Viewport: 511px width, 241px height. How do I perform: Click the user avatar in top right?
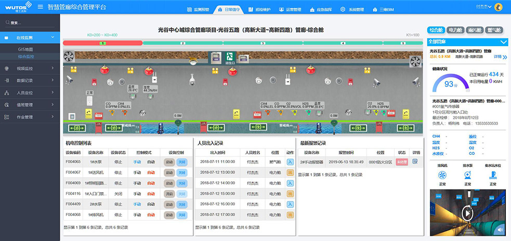[498, 7]
